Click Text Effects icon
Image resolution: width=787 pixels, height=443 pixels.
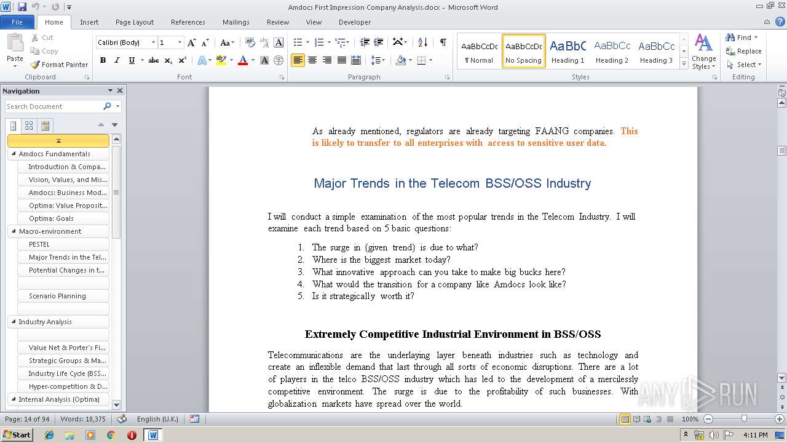point(202,60)
